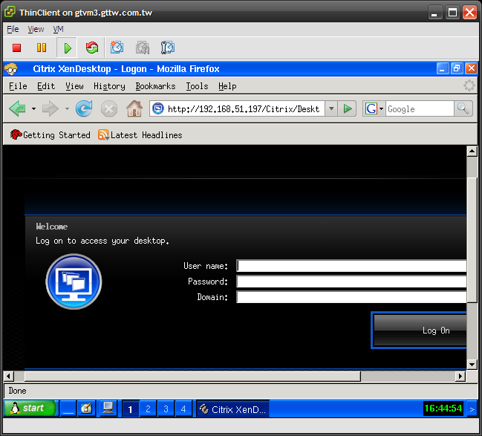Open Getting Started bookmark
482x436 pixels.
(50, 135)
